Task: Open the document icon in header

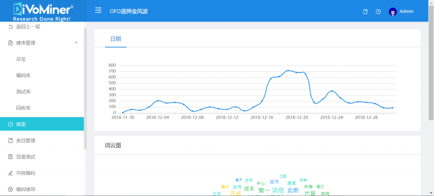Action: click(x=365, y=11)
